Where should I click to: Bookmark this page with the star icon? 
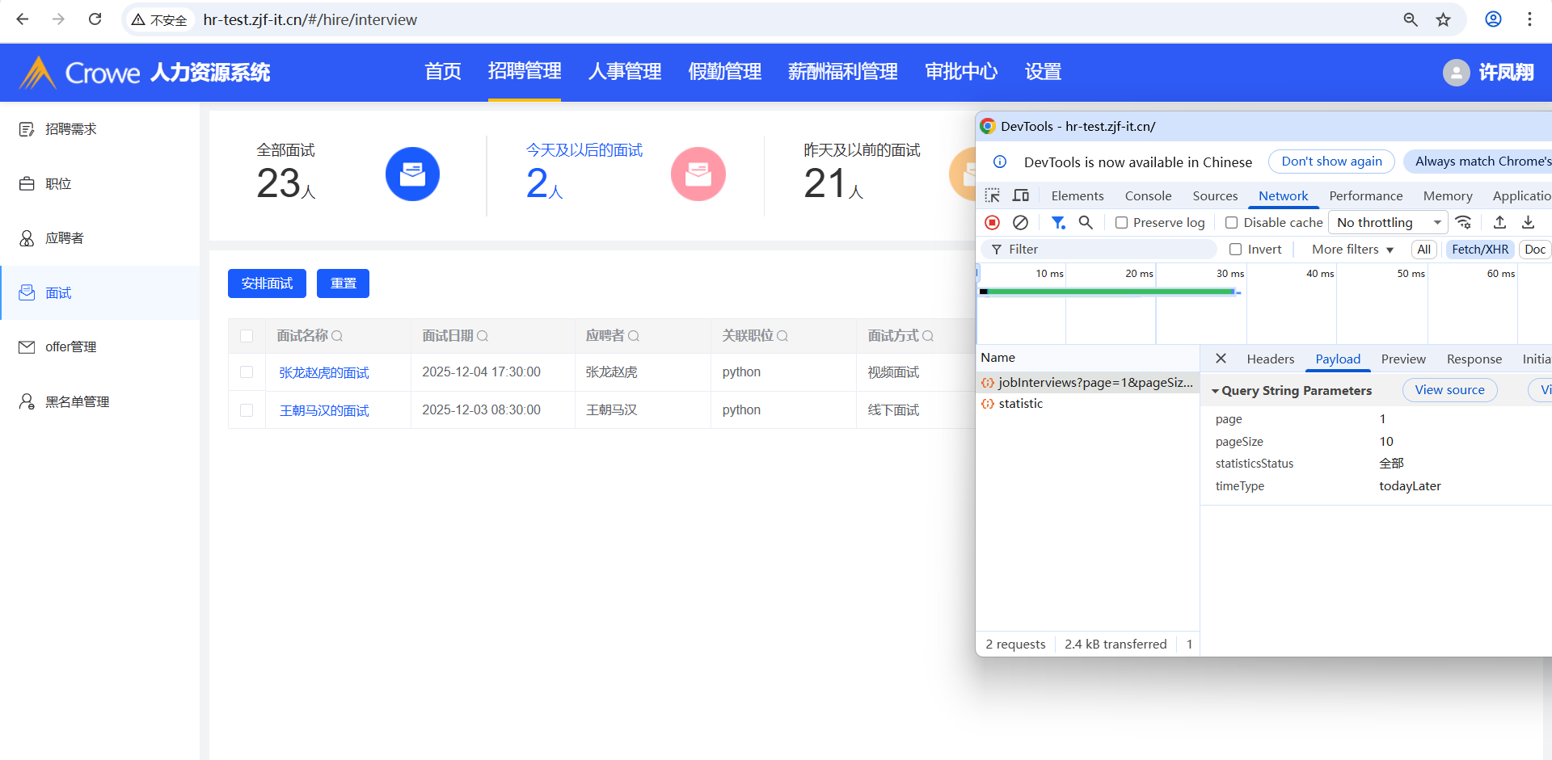[x=1443, y=19]
